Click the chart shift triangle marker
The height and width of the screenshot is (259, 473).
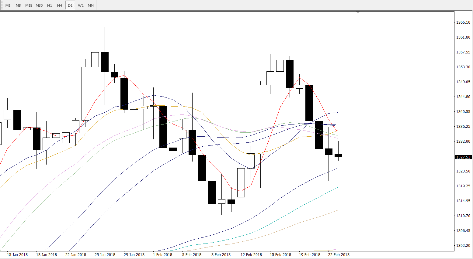click(358, 12)
